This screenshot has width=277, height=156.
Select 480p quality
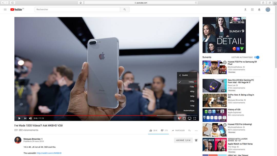click(x=187, y=92)
